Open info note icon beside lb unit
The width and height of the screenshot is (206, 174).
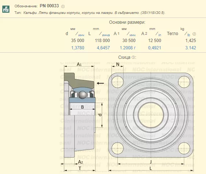click(x=194, y=34)
